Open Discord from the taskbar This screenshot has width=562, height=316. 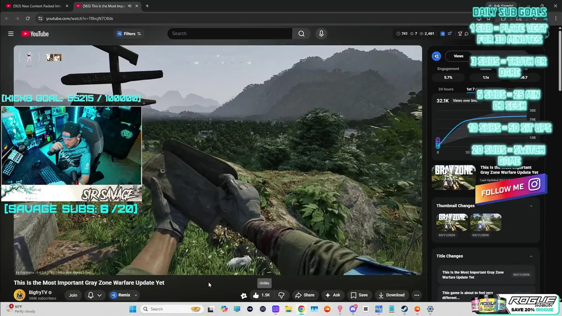tap(353, 309)
